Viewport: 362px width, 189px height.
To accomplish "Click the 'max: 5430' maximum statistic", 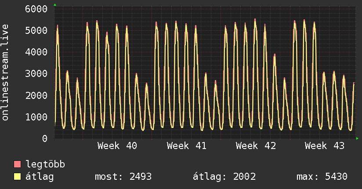I will point(322,177).
